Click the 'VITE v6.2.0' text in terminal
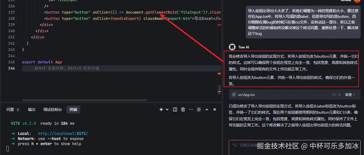 [23, 123]
